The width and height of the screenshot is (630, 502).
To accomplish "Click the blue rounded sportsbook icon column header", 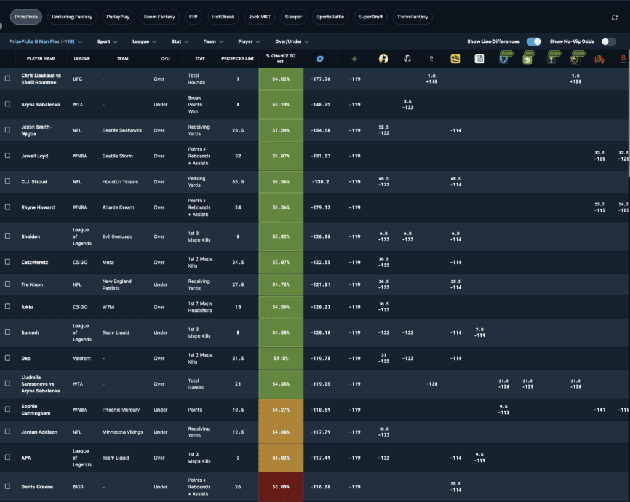I will (320, 58).
